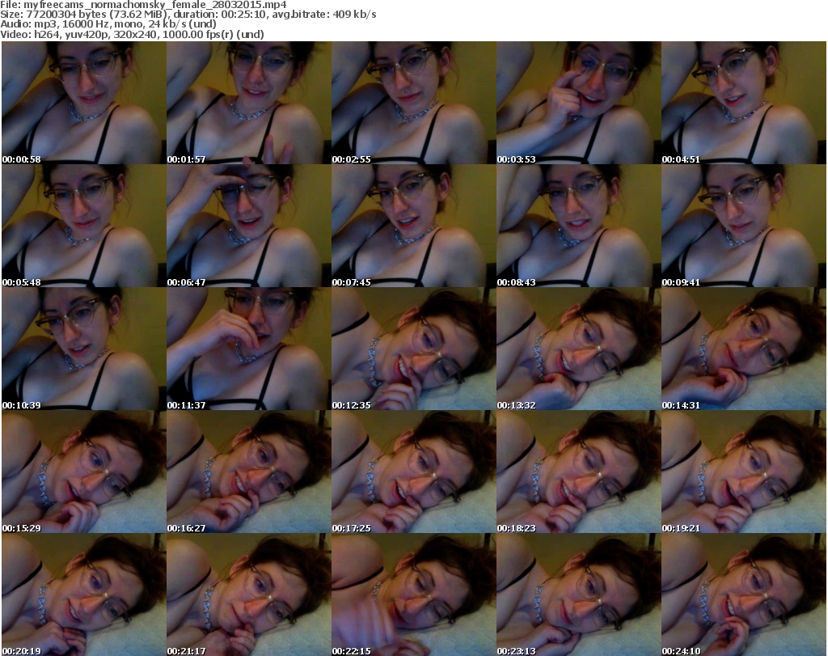The image size is (828, 656).
Task: Choose the frame labeled 00:19:21
Action: click(x=744, y=472)
